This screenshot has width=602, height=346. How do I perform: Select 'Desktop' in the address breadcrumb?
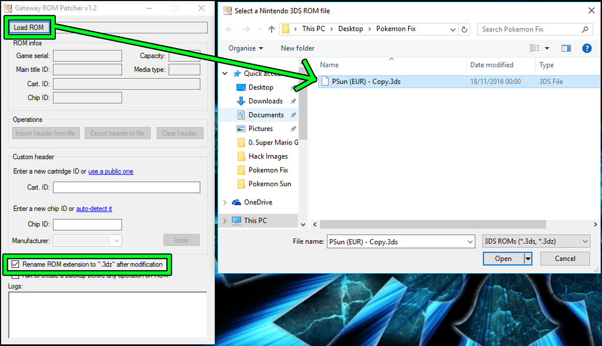coord(350,29)
